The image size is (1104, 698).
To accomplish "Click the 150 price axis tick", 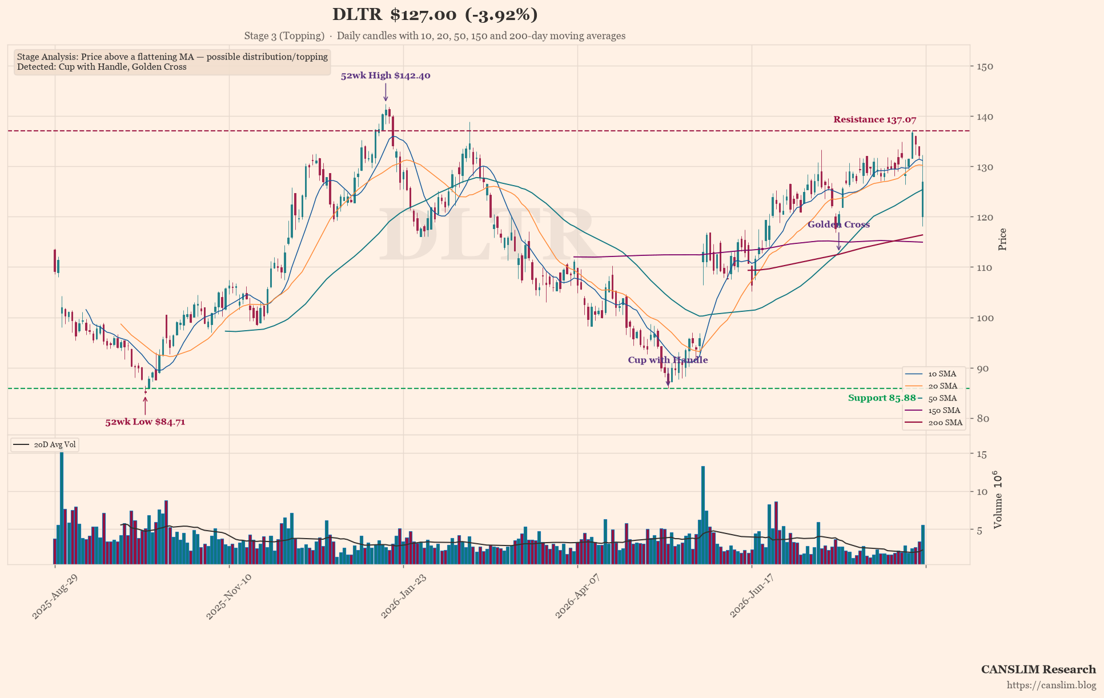I will click(985, 66).
